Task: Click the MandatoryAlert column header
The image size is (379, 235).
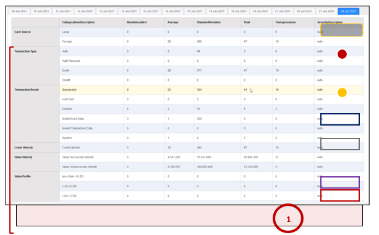Action: tap(137, 22)
